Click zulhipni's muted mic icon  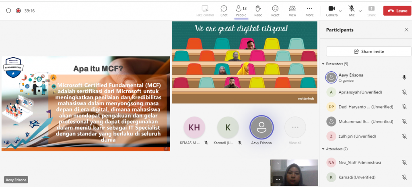click(404, 136)
